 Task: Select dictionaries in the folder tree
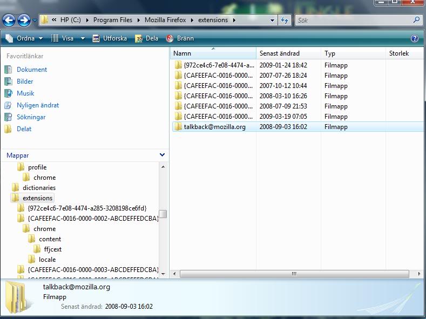[x=39, y=188]
